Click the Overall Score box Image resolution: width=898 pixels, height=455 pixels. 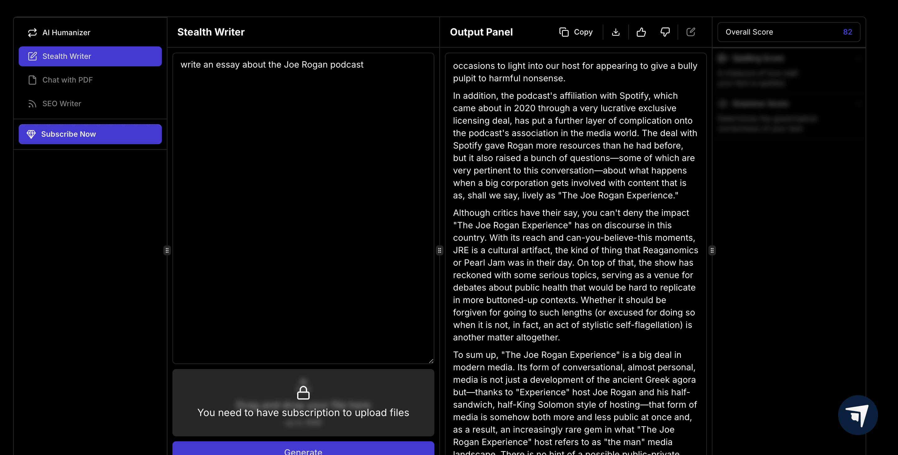pos(789,32)
